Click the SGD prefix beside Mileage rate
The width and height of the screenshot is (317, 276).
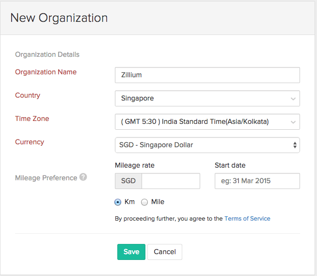[x=128, y=181]
